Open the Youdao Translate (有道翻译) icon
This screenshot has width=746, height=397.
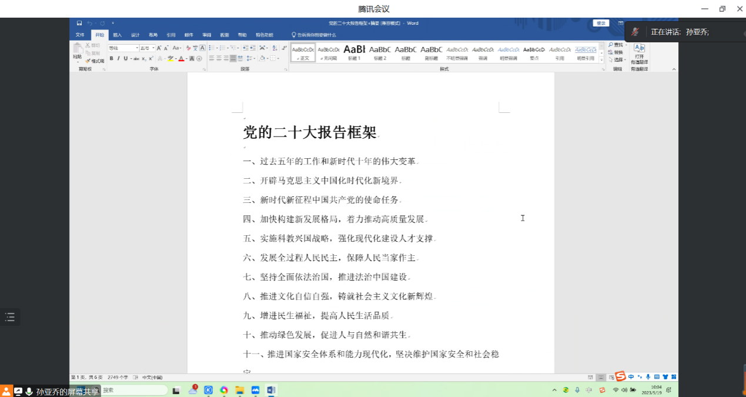[x=639, y=49]
